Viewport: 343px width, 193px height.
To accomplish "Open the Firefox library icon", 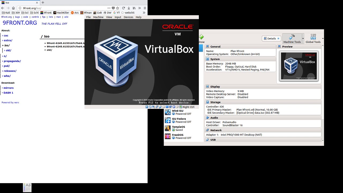I will tap(134, 8).
